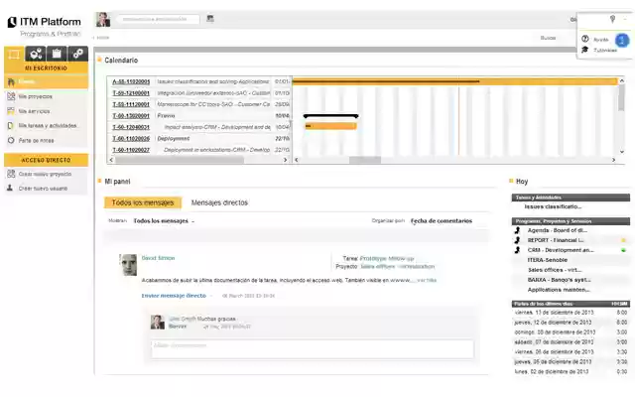The image size is (635, 397).
Task: Open task code A-55-11020001
Action: [x=131, y=81]
